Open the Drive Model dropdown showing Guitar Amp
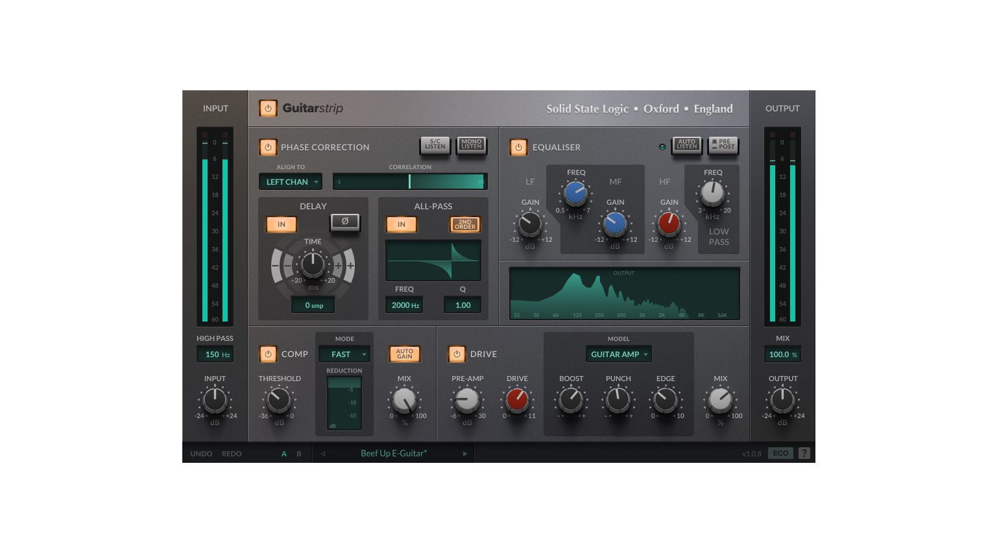This screenshot has width=999, height=551. tap(618, 354)
